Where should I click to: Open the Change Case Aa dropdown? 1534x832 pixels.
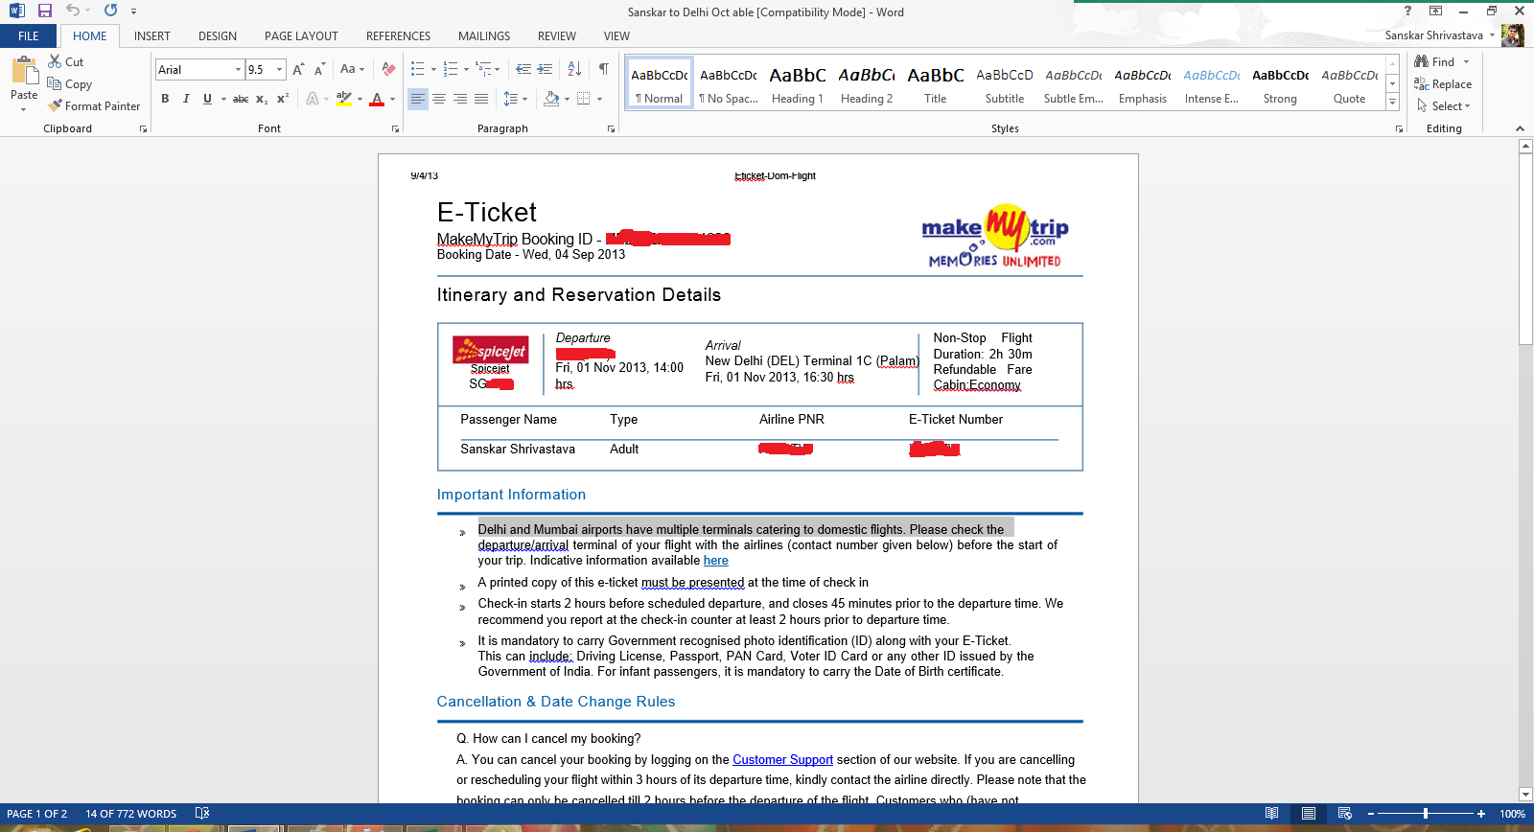(352, 69)
